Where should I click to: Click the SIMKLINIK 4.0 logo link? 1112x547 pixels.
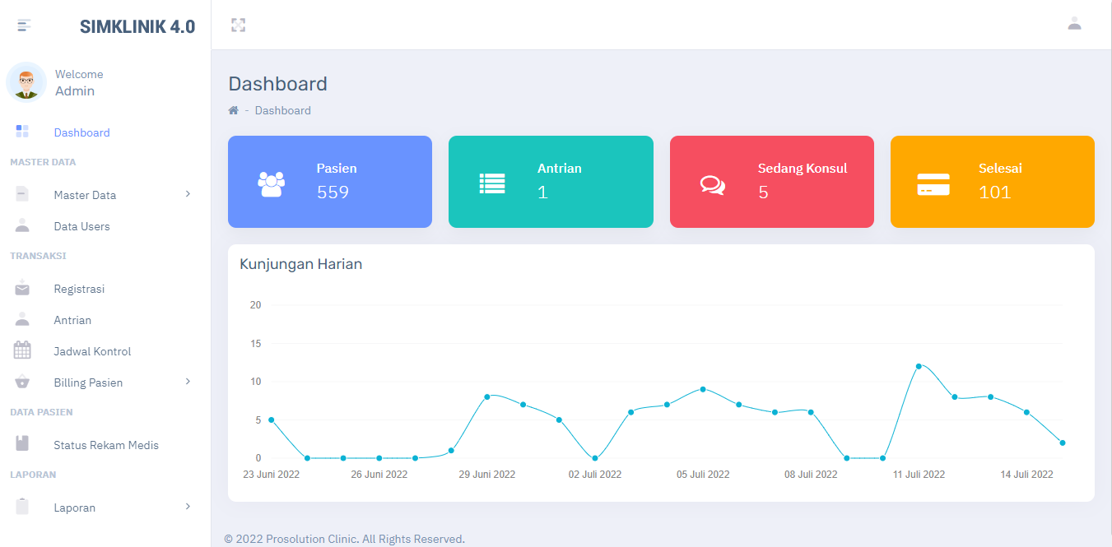tap(137, 26)
